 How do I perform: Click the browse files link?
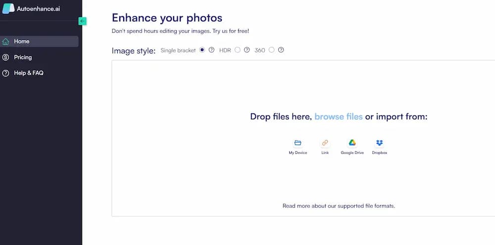339,117
